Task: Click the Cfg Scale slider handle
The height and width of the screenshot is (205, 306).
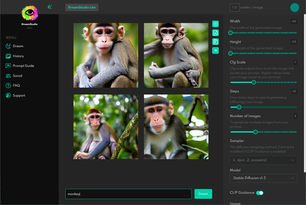Action: 254,82
